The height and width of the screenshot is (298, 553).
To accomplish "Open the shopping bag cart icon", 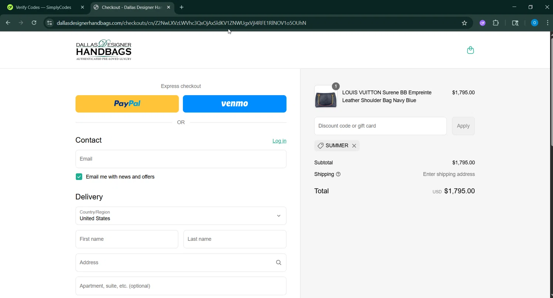I will [x=470, y=50].
